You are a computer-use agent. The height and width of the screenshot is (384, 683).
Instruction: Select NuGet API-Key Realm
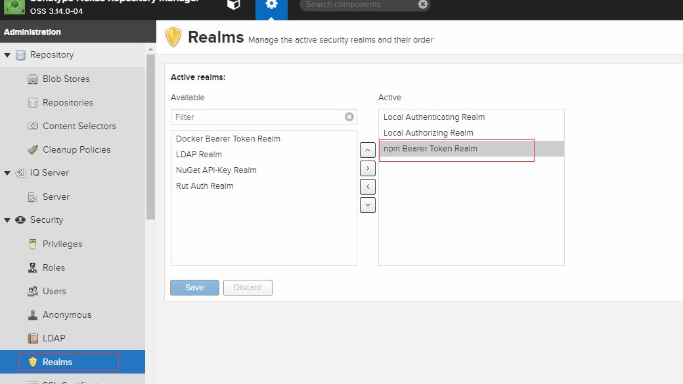(x=263, y=170)
